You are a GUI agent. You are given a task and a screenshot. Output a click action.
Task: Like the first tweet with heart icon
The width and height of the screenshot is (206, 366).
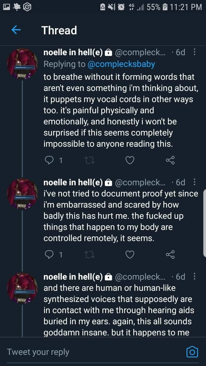point(130,161)
